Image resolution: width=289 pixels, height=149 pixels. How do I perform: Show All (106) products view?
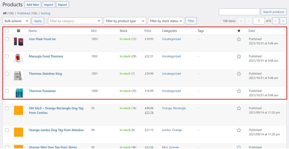point(8,13)
